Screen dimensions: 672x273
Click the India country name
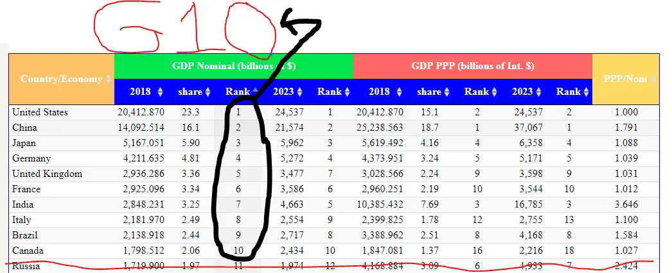pos(24,204)
